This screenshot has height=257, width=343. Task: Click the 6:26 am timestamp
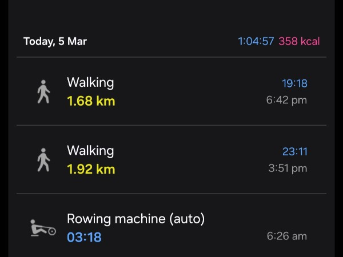287,236
